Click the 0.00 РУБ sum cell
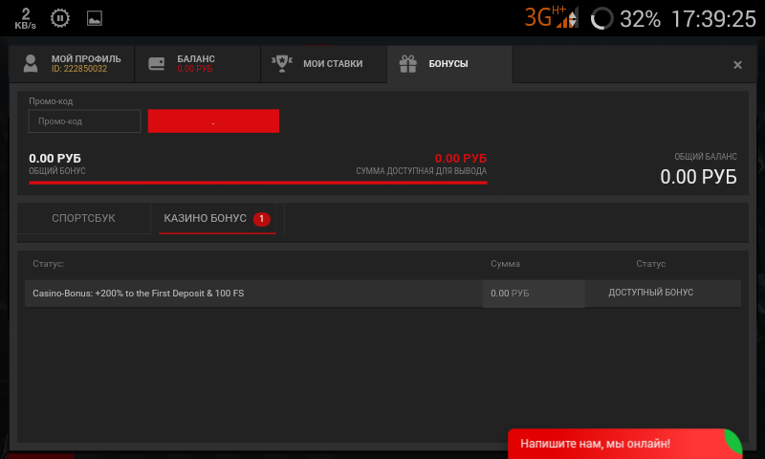Viewport: 765px width, 459px height. pyautogui.click(x=534, y=294)
